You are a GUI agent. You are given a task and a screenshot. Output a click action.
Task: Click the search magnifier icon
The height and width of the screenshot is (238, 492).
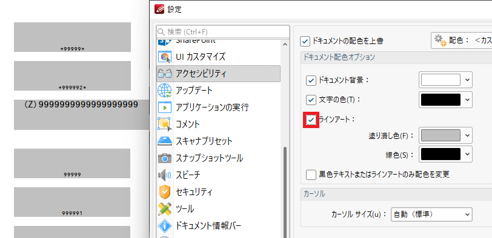click(x=161, y=32)
